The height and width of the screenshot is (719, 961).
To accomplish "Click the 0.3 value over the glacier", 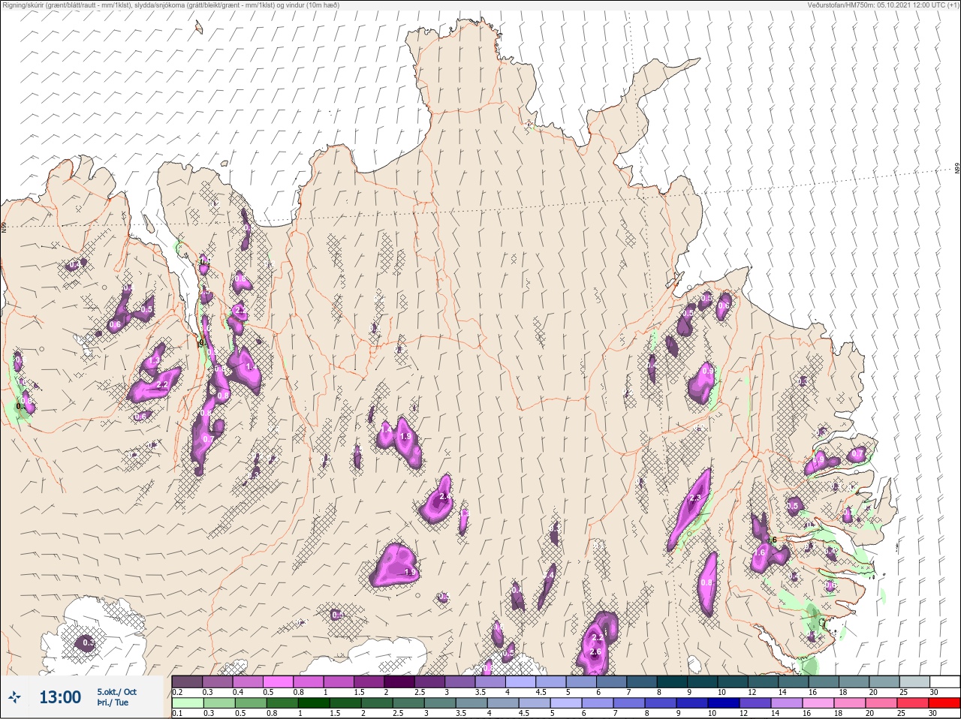I will [x=88, y=642].
